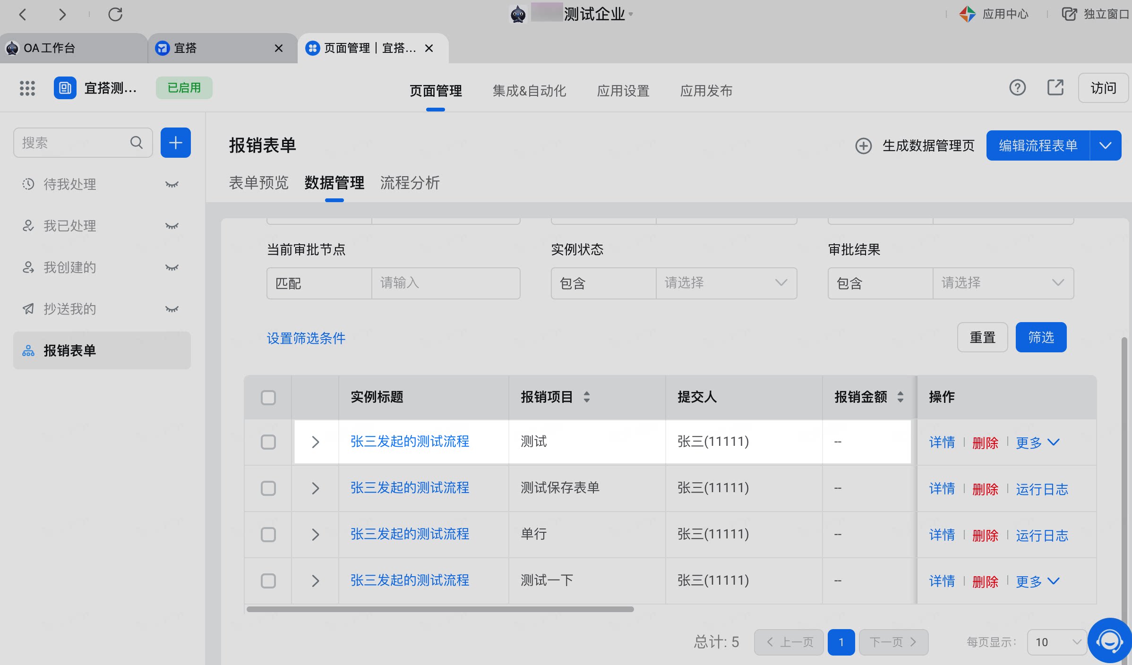This screenshot has height=665, width=1132.
Task: Click the browser refresh icon
Action: click(x=115, y=14)
